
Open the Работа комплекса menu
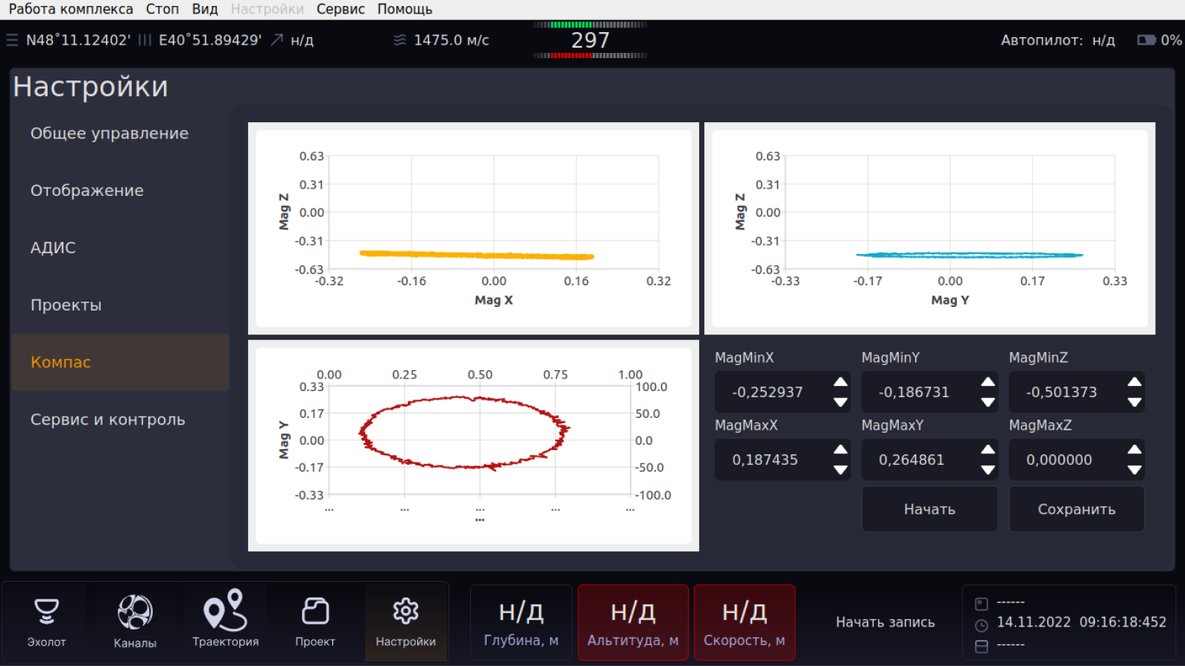point(71,10)
